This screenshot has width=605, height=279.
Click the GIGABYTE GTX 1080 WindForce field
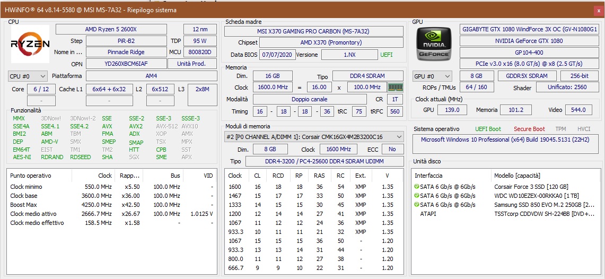coord(530,29)
